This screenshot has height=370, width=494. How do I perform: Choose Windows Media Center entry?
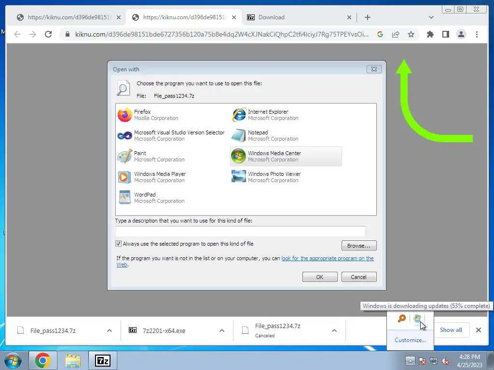click(x=286, y=157)
